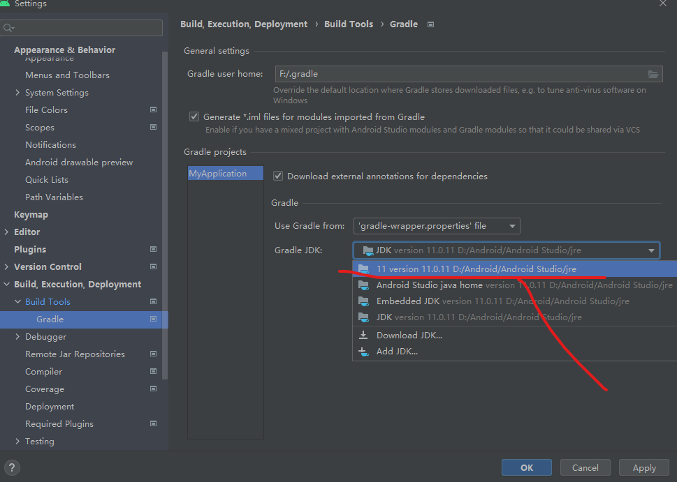Click the plus icon beside Add JDK

click(363, 351)
